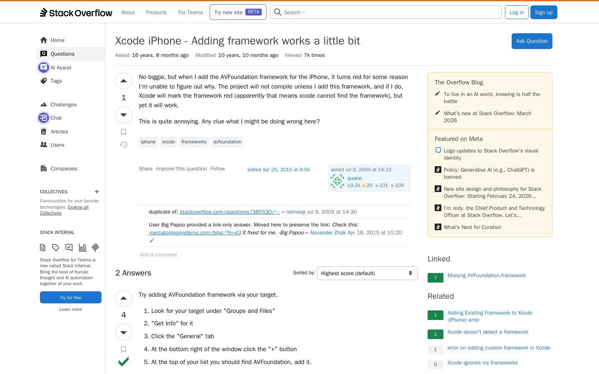Upvote the answer scored 4
The image size is (599, 374).
[124, 298]
